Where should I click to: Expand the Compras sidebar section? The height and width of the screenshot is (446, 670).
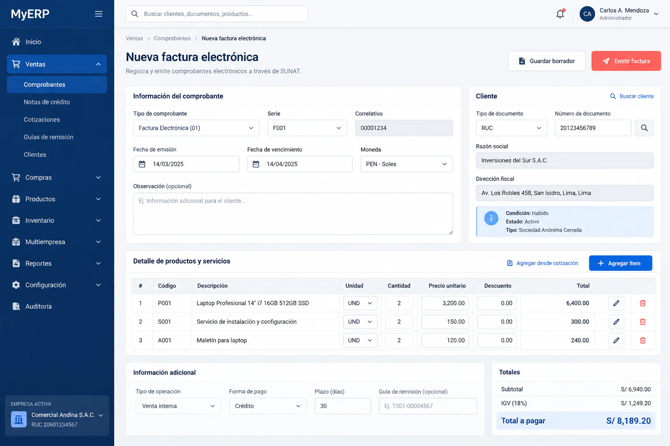tap(57, 178)
